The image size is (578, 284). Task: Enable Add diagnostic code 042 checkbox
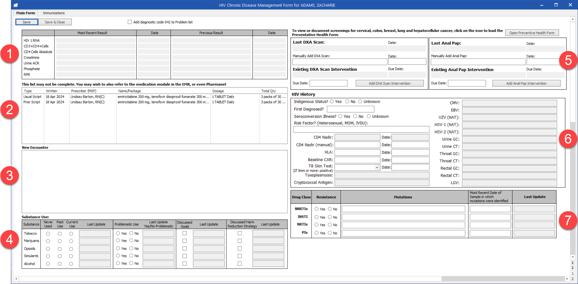(x=130, y=22)
